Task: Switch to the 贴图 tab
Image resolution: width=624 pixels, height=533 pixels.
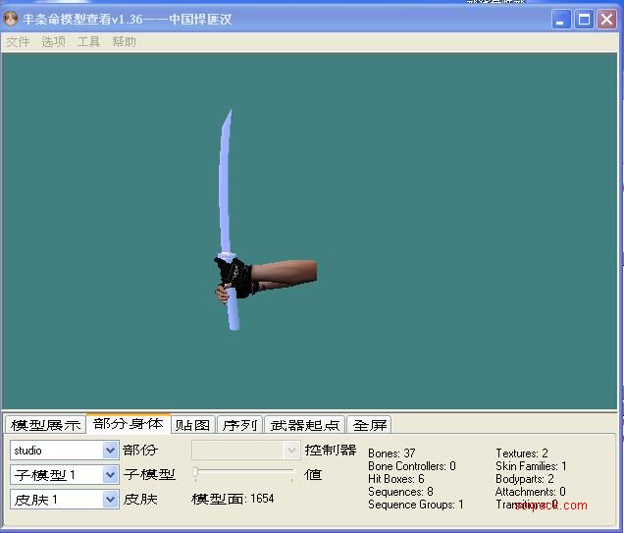Action: [193, 425]
